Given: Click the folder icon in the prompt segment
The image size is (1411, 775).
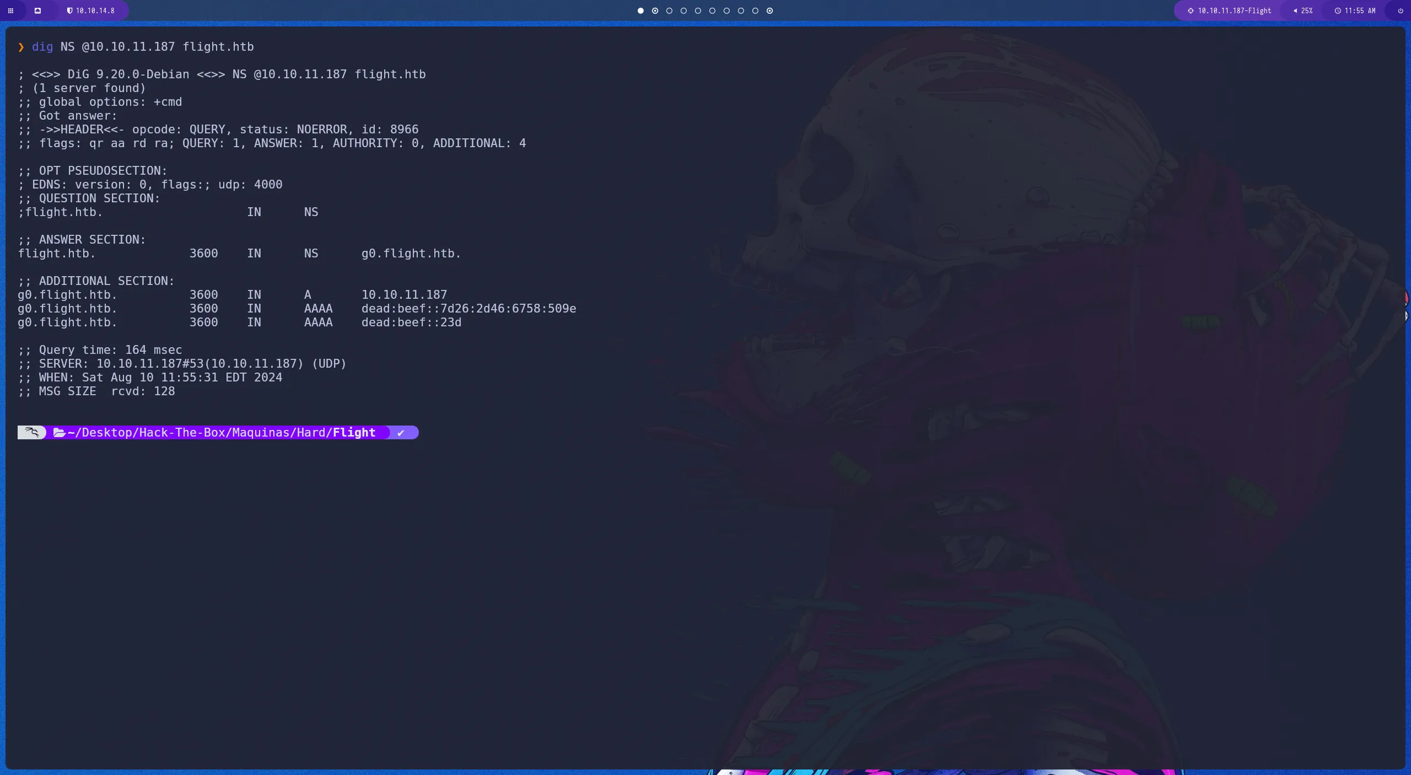Looking at the screenshot, I should coord(60,433).
